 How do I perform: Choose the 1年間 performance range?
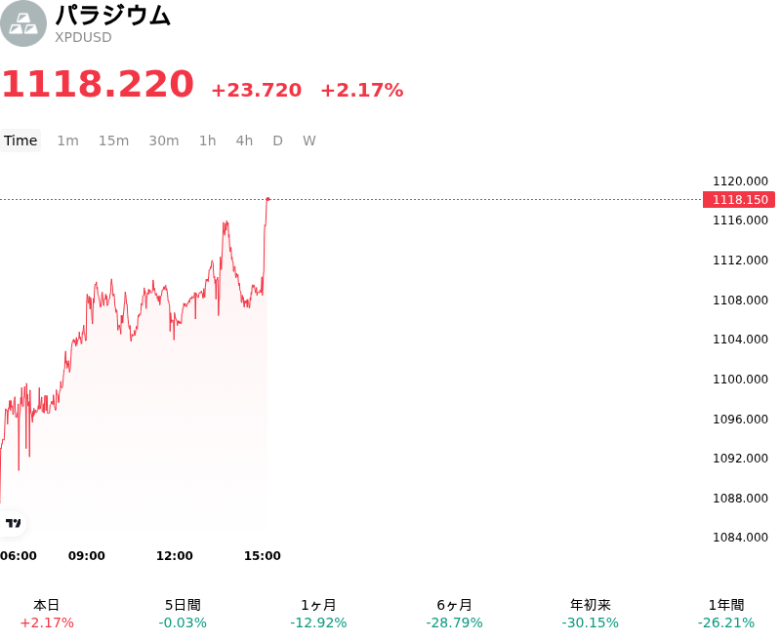726,614
